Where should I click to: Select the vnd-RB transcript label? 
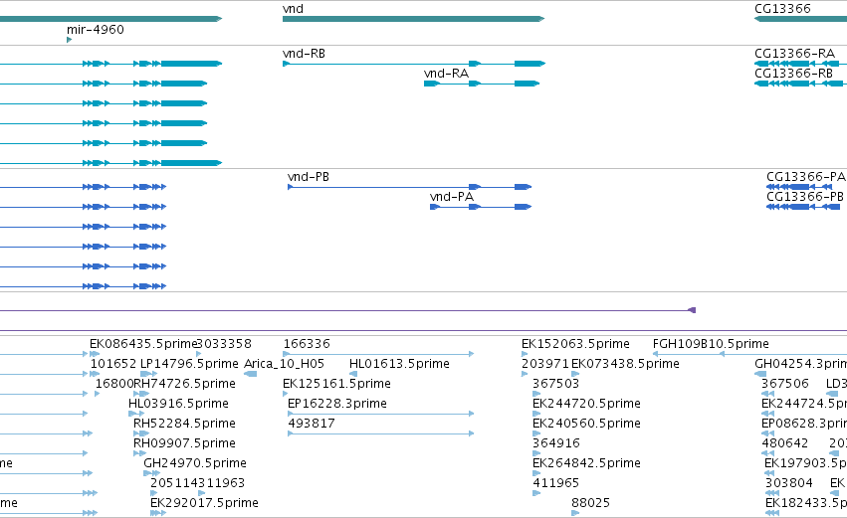pyautogui.click(x=305, y=54)
